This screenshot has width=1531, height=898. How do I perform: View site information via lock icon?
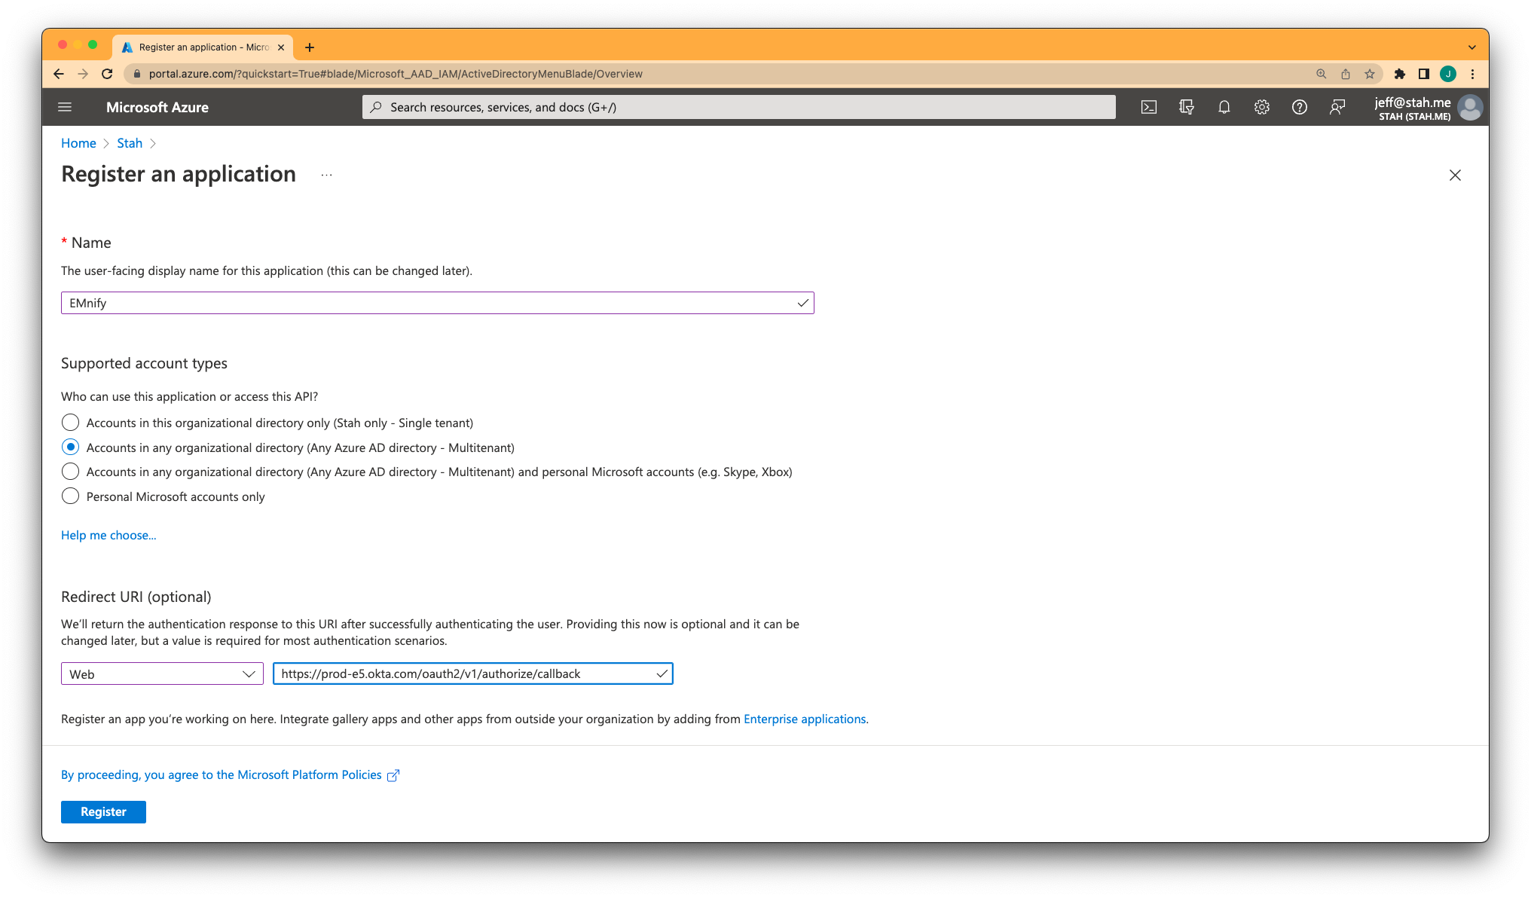tap(136, 74)
